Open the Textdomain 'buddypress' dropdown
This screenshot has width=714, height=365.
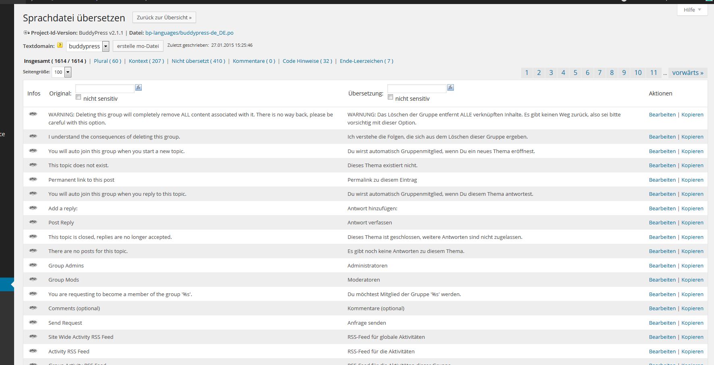pos(106,46)
